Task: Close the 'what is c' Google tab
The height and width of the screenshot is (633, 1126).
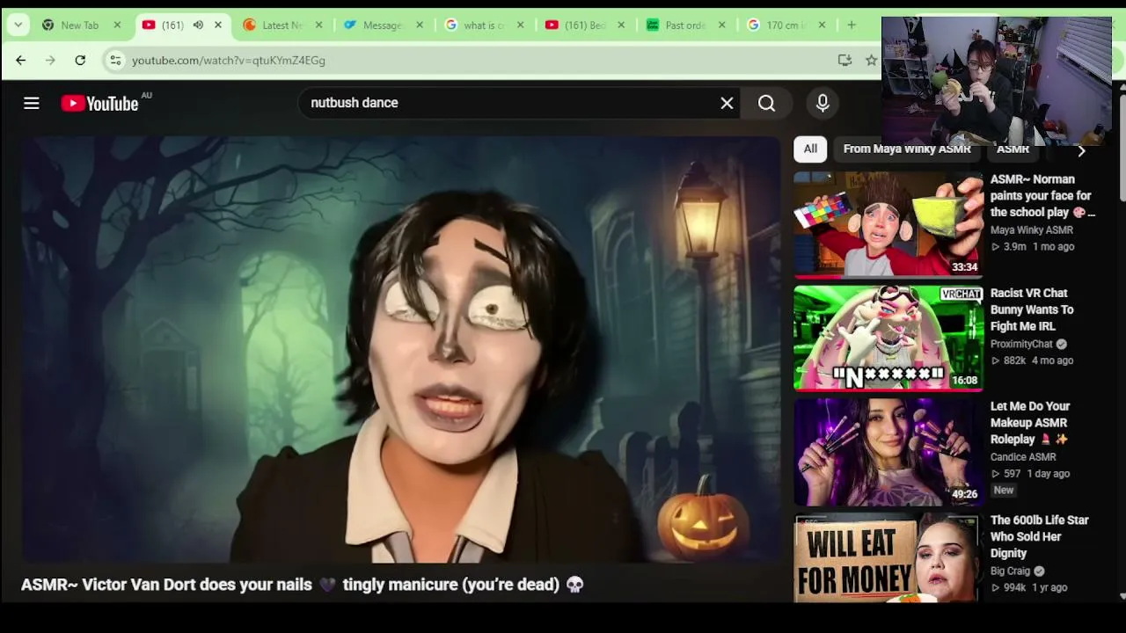Action: [520, 25]
